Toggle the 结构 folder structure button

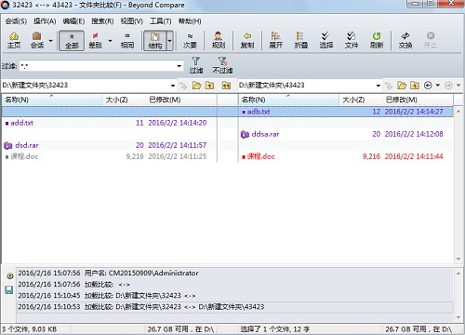[155, 40]
